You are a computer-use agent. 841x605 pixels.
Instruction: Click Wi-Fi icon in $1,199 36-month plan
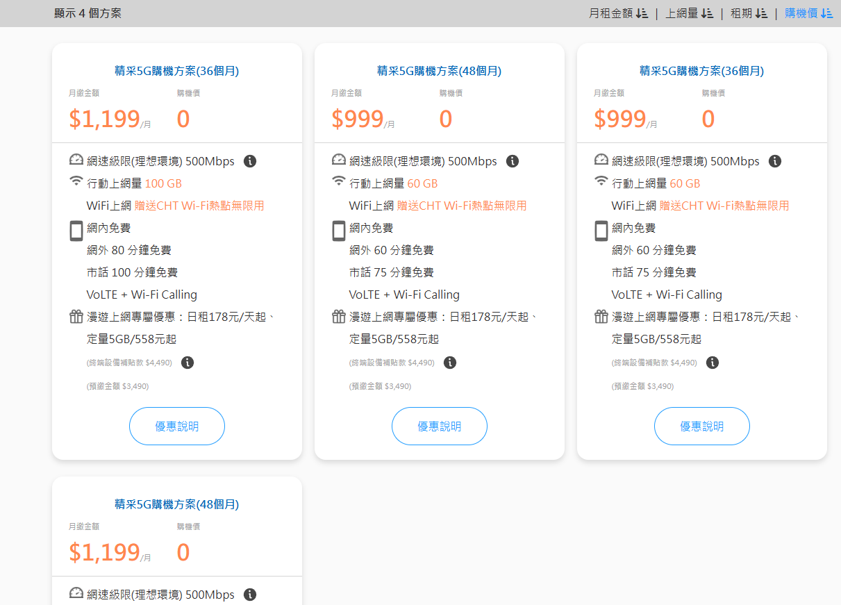pos(76,181)
